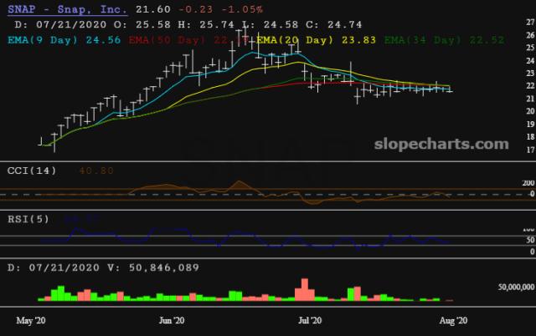
Task: Click the May '20 date axis label
Action: click(32, 320)
